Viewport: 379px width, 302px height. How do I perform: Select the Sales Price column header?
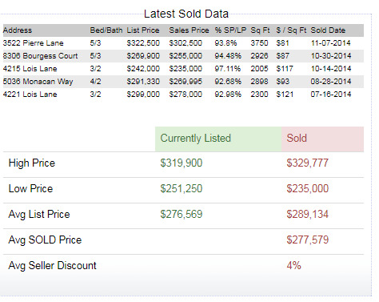[x=189, y=30]
